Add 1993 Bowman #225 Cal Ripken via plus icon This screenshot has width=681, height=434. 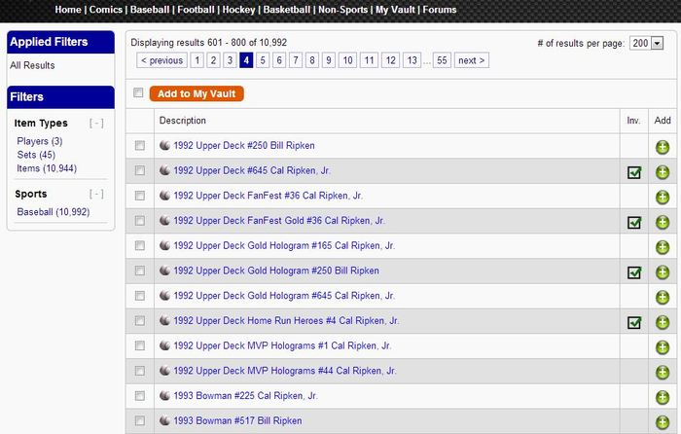click(663, 397)
